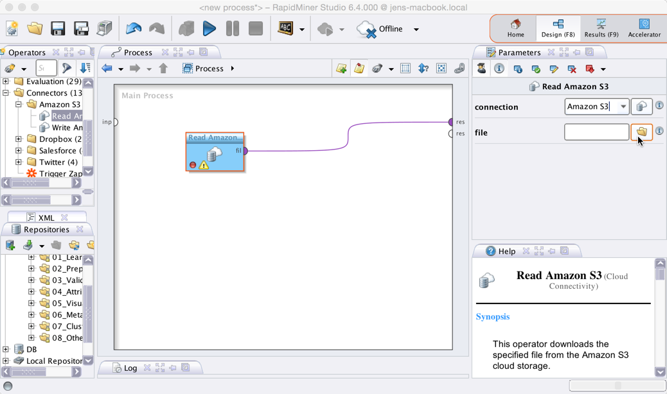Image resolution: width=667 pixels, height=394 pixels.
Task: Click the file browse folder button
Action: 641,132
